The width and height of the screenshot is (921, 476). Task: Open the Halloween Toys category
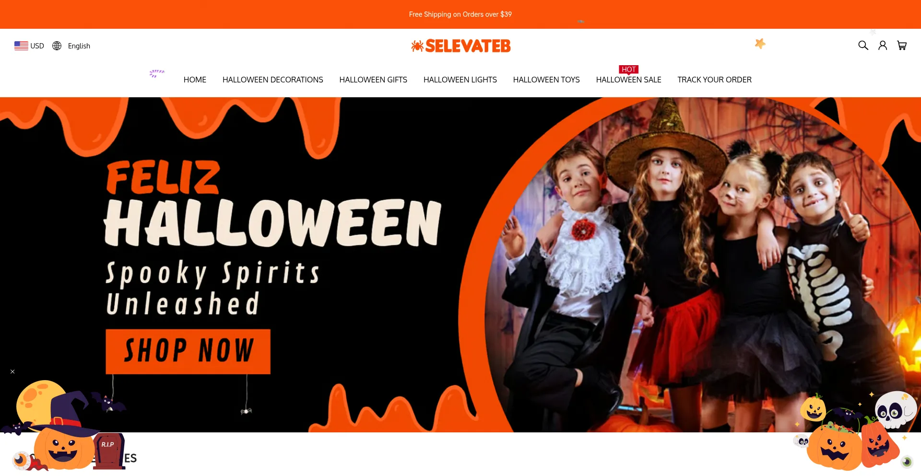(546, 80)
